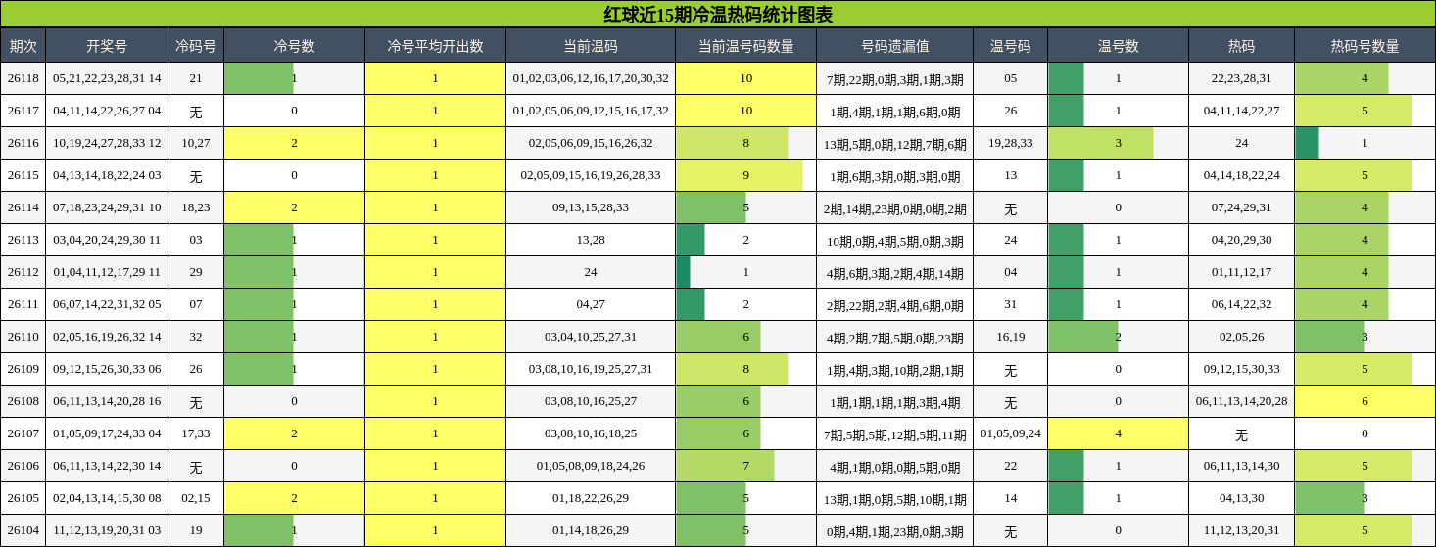Select cold code cell 18,23
The width and height of the screenshot is (1436, 547).
click(196, 207)
